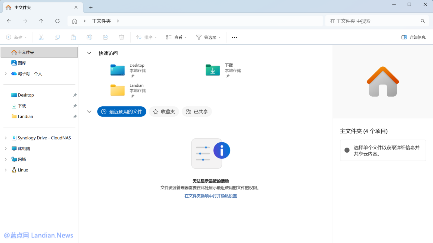Open the See more ellipsis menu
This screenshot has height=243, width=433.
(x=234, y=37)
